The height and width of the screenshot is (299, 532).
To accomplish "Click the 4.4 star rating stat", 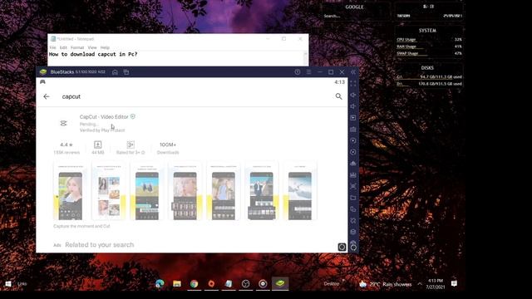I will (66, 148).
